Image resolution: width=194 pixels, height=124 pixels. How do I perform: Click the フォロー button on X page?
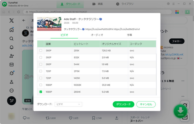click(x=177, y=41)
